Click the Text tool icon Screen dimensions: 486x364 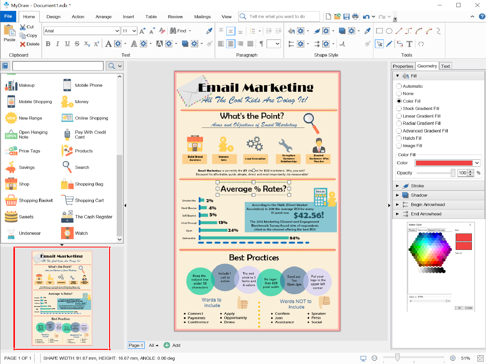coord(409,44)
